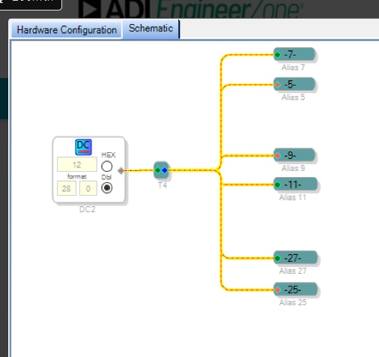This screenshot has height=357, width=379.
Task: Select the -27- alias block
Action: click(x=296, y=258)
